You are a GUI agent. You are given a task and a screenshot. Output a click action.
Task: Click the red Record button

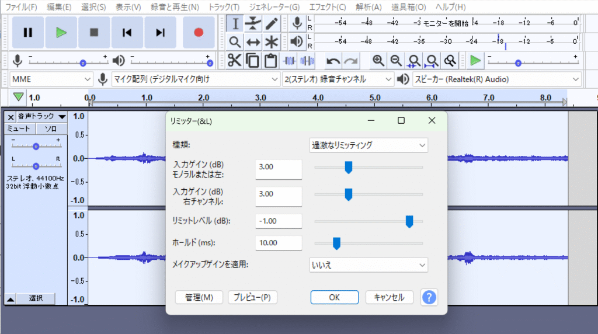199,33
